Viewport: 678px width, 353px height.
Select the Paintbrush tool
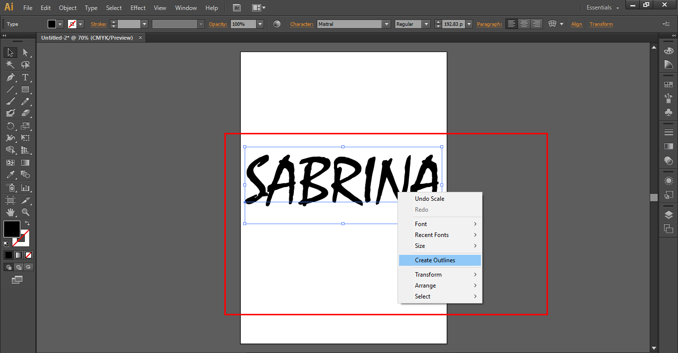tap(10, 101)
